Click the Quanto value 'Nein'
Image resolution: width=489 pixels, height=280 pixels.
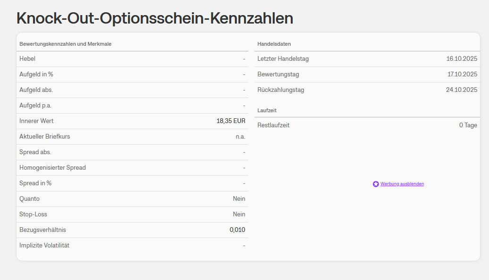click(239, 199)
